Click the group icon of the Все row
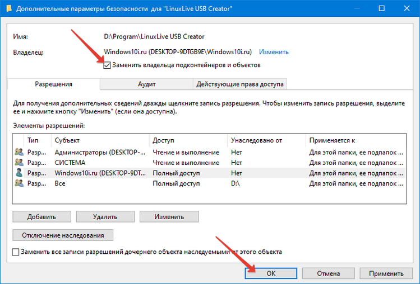This screenshot has height=284, width=420. pyautogui.click(x=19, y=183)
